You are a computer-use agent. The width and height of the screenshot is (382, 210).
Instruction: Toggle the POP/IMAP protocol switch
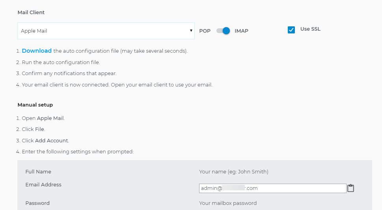(223, 31)
